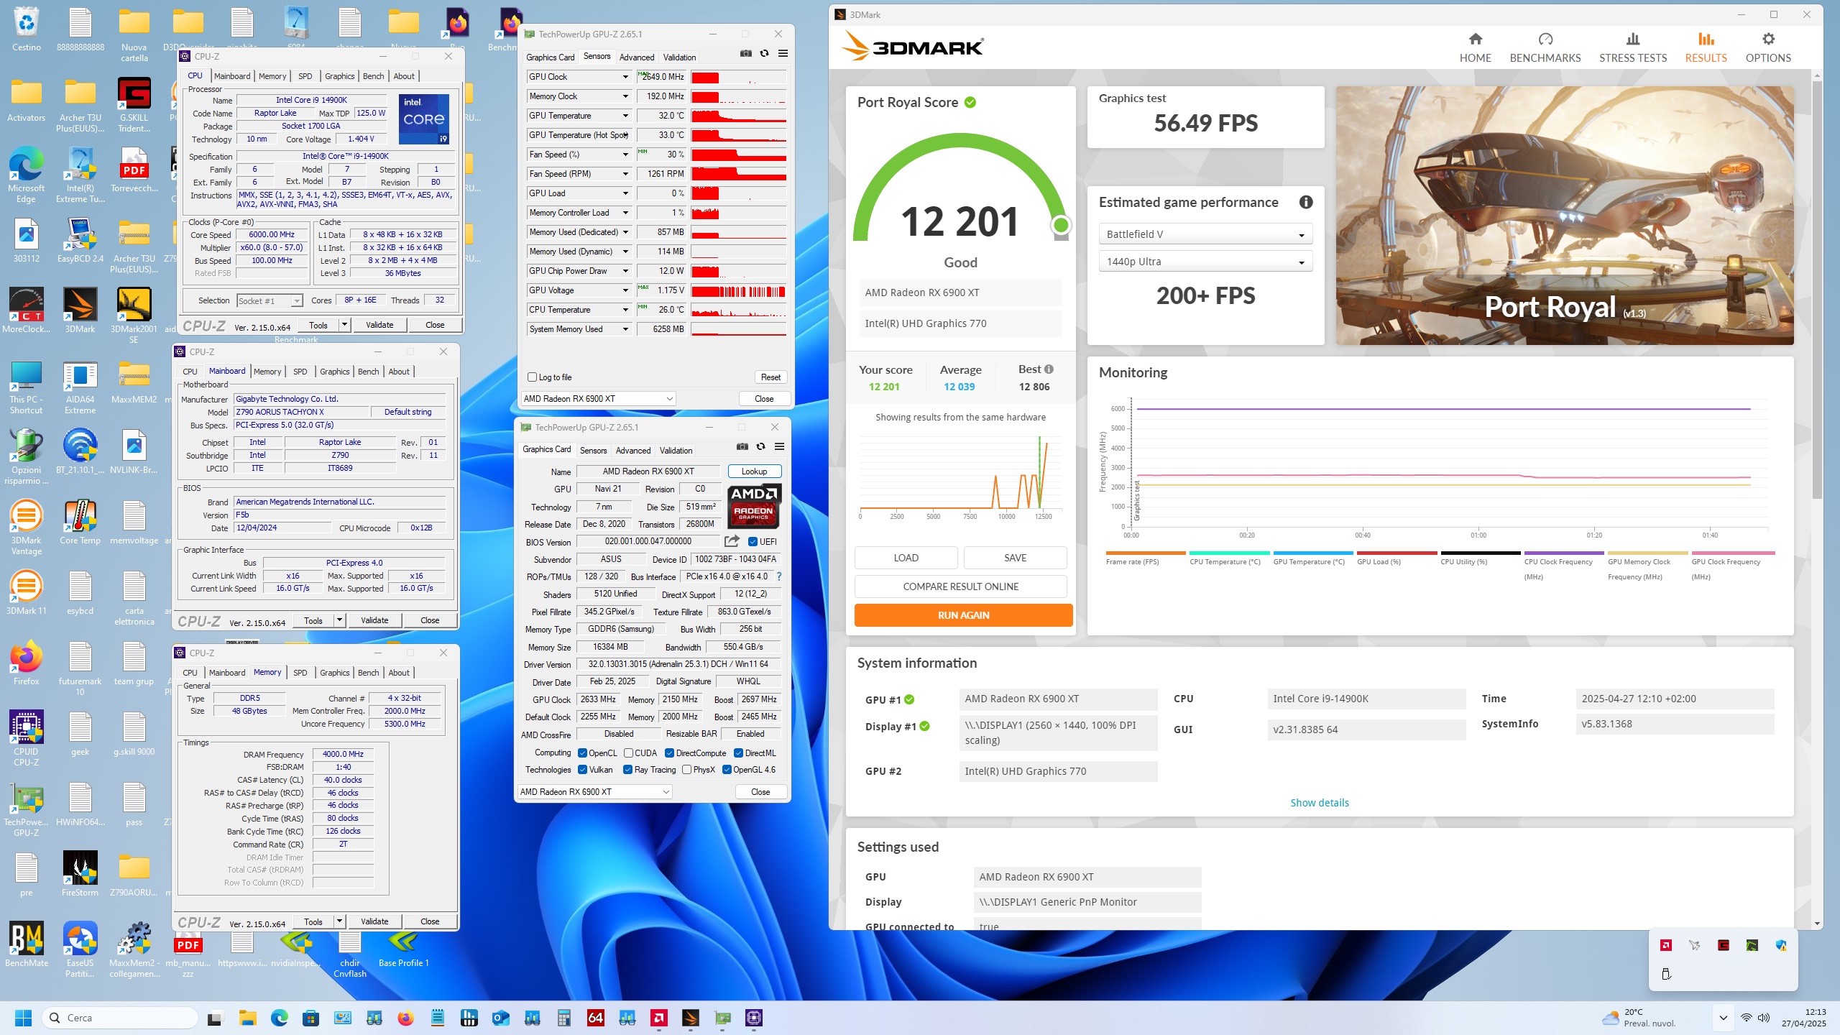Image resolution: width=1840 pixels, height=1035 pixels.
Task: Toggle the Vulkan checkbox in GPU-Z
Action: [582, 770]
